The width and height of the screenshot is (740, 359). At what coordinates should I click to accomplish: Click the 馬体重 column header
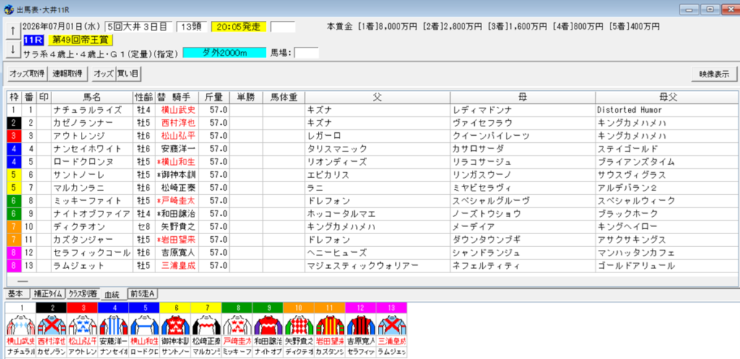283,98
